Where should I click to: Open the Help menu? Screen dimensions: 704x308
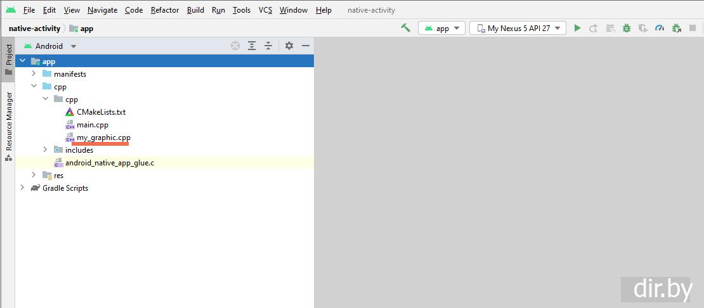[323, 10]
